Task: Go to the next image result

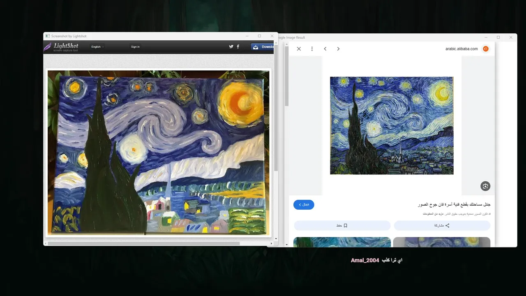Action: [338, 49]
